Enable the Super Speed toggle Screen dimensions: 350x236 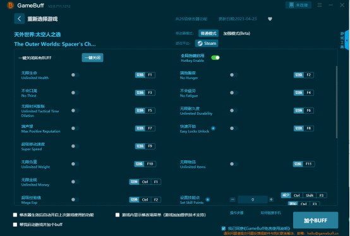click(x=75, y=146)
